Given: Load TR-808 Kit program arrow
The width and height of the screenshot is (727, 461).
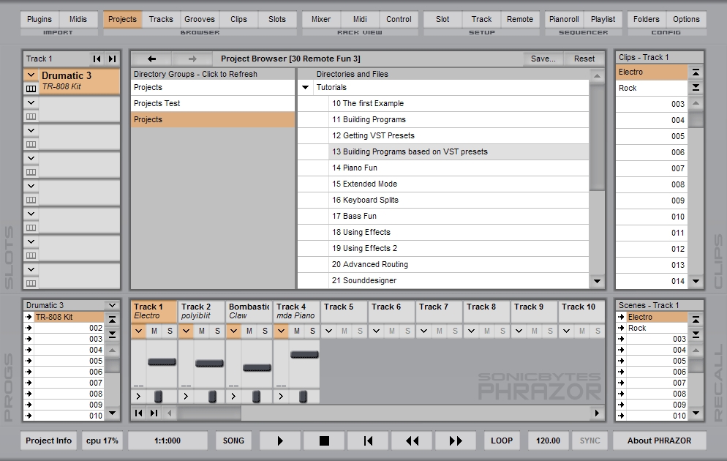Looking at the screenshot, I should click(29, 318).
